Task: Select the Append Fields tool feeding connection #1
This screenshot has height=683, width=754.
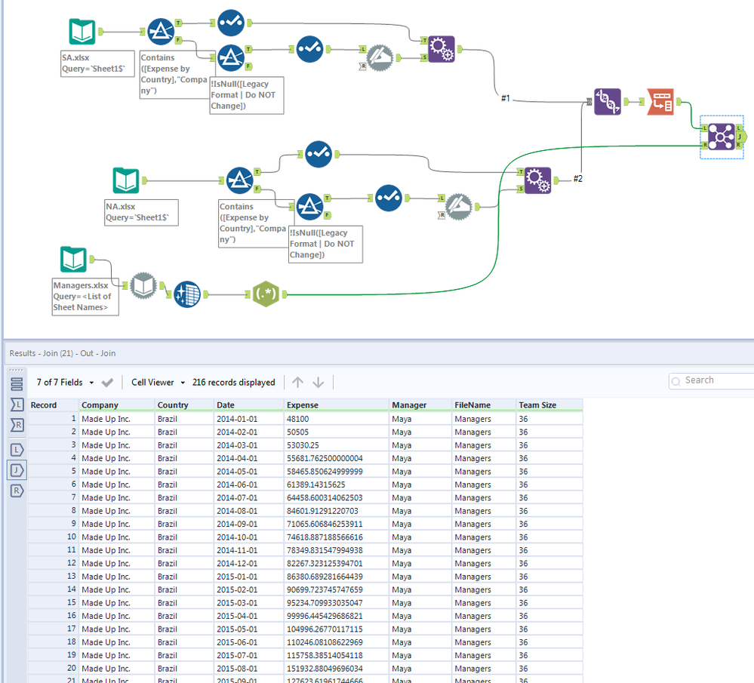Action: (441, 48)
